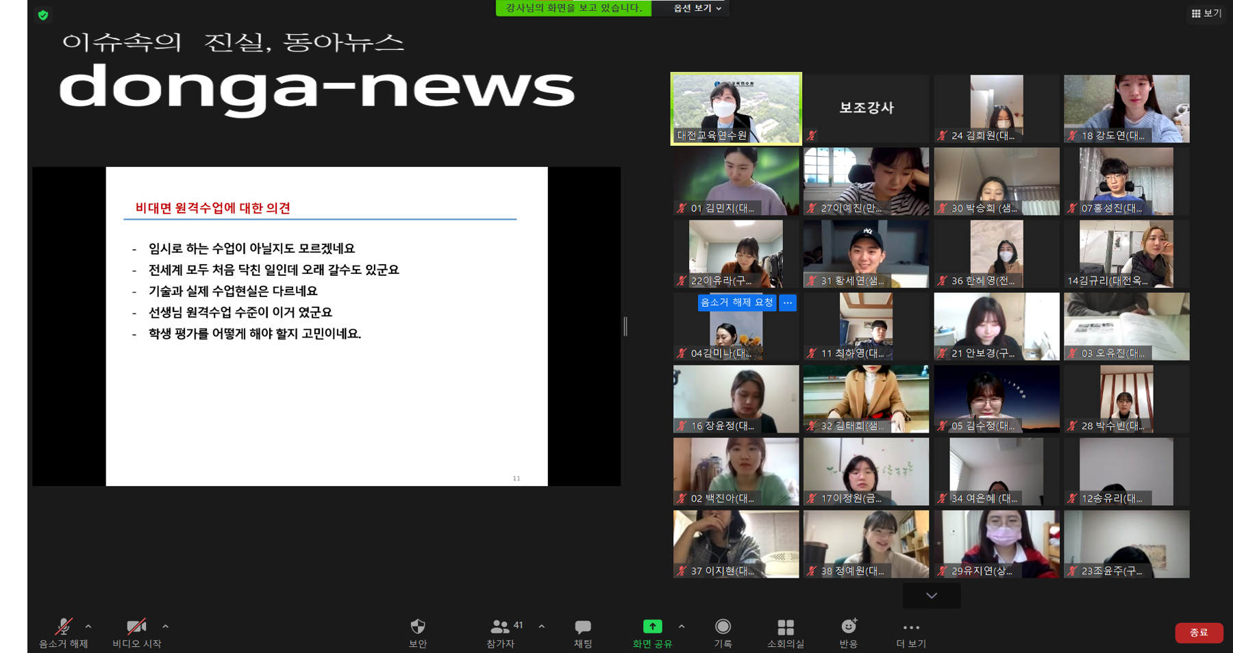Select the 22이유라 video tile

point(736,254)
